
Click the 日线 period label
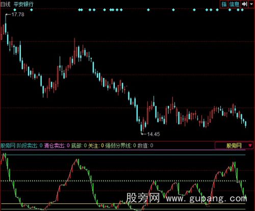pos(6,4)
